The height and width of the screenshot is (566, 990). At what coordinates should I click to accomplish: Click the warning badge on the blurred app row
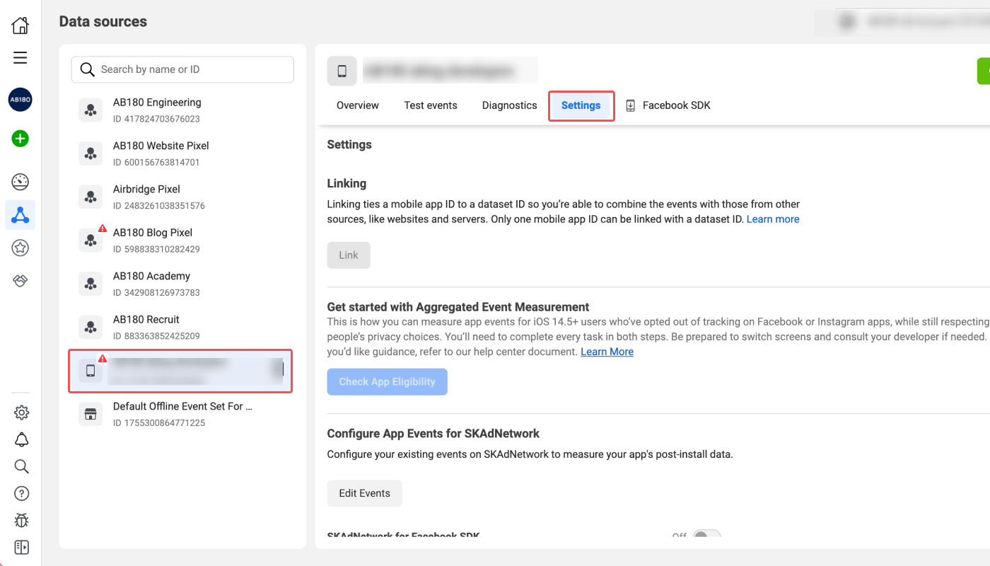[x=103, y=359]
